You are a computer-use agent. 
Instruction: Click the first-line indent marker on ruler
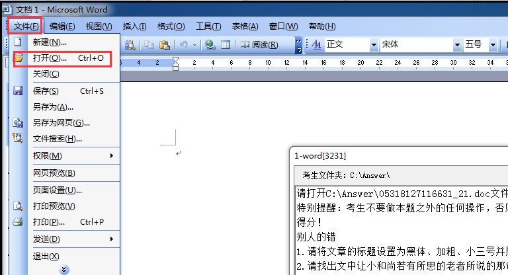tap(175, 59)
